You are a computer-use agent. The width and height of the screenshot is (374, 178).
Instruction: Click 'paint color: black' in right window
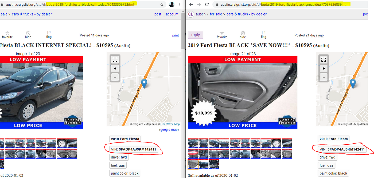[333, 173]
